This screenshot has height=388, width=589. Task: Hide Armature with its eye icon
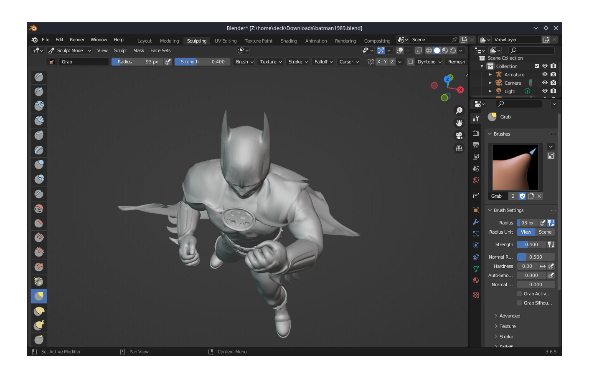click(x=545, y=74)
